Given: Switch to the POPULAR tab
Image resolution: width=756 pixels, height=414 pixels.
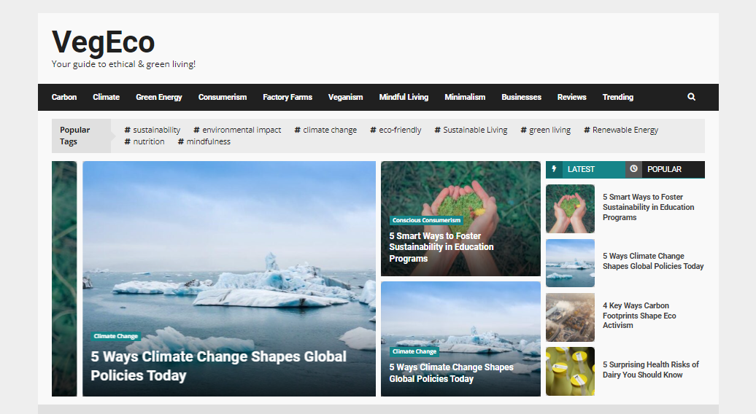Looking at the screenshot, I should 665,169.
